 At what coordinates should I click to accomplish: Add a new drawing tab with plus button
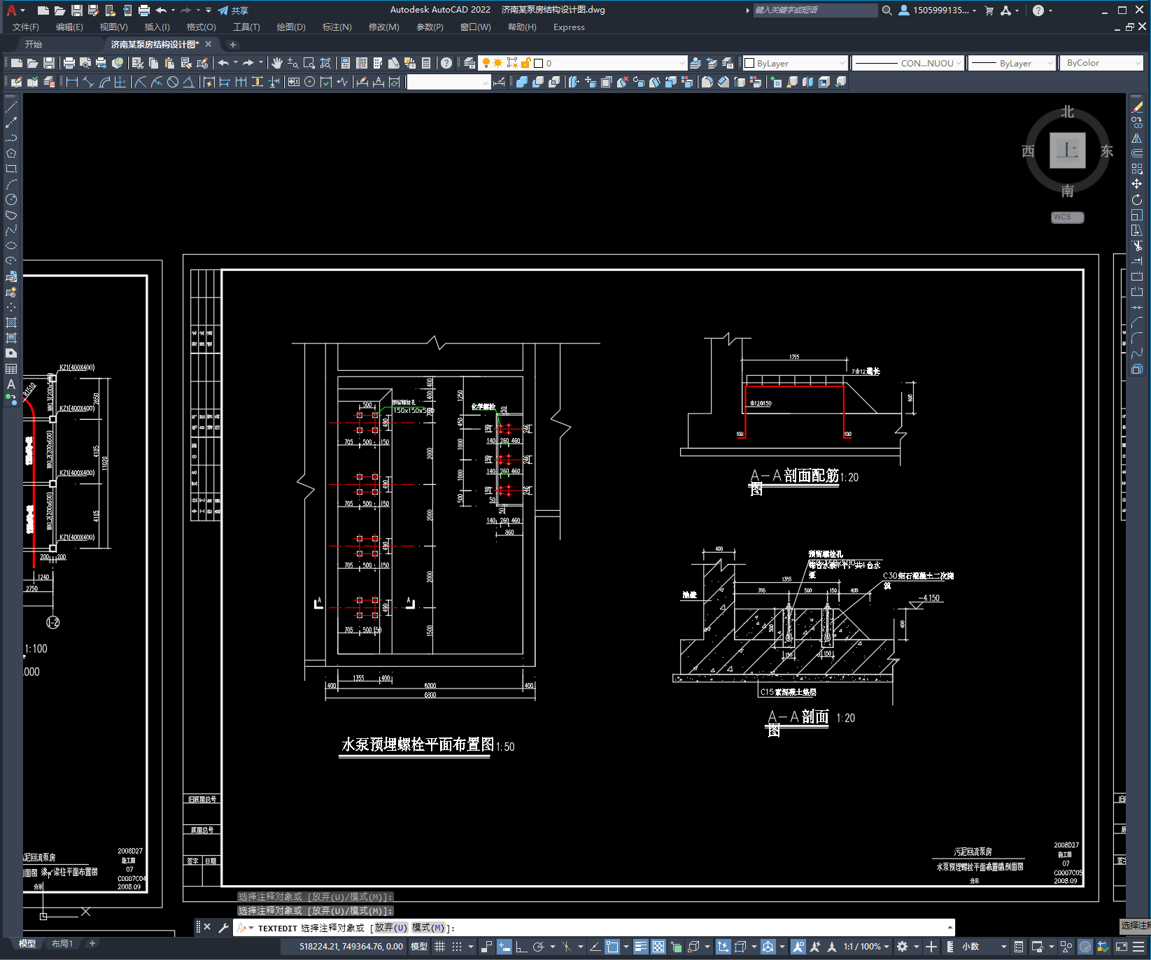tap(233, 44)
